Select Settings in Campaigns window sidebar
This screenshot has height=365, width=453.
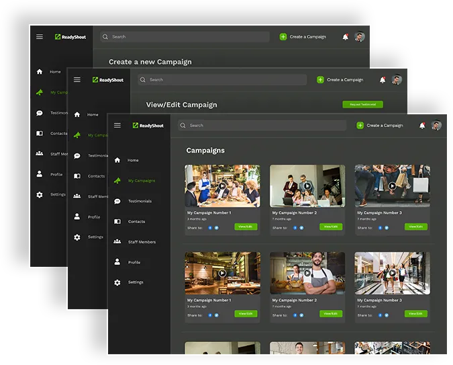pos(136,282)
